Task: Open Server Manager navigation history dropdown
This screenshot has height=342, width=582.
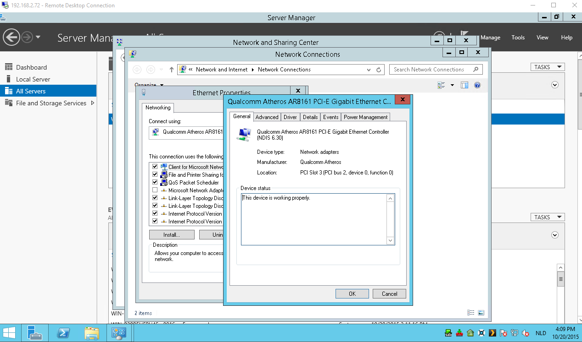Action: pos(38,37)
